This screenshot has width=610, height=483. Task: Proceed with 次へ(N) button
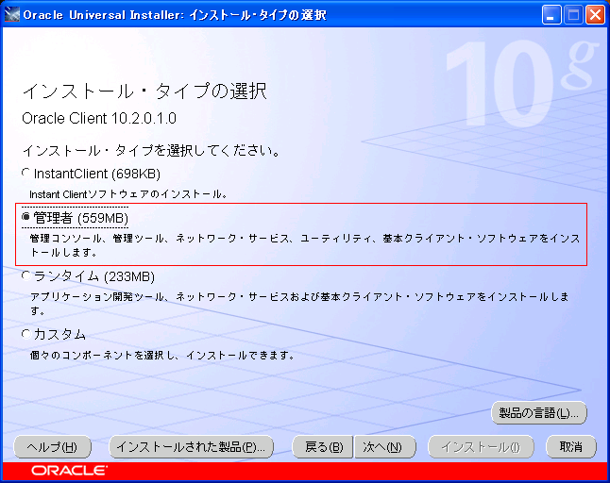point(384,447)
